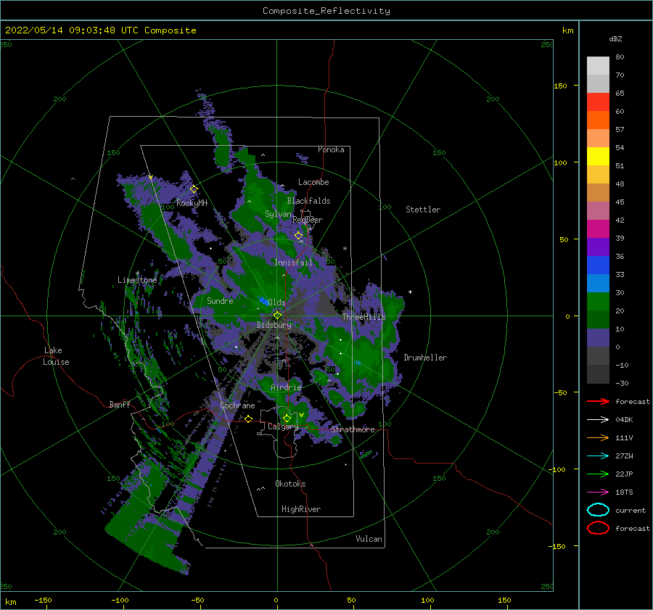
Task: Click the Blackfalds label on the map
Action: [308, 201]
